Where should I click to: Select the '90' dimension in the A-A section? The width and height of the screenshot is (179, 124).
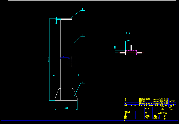pos(128,41)
